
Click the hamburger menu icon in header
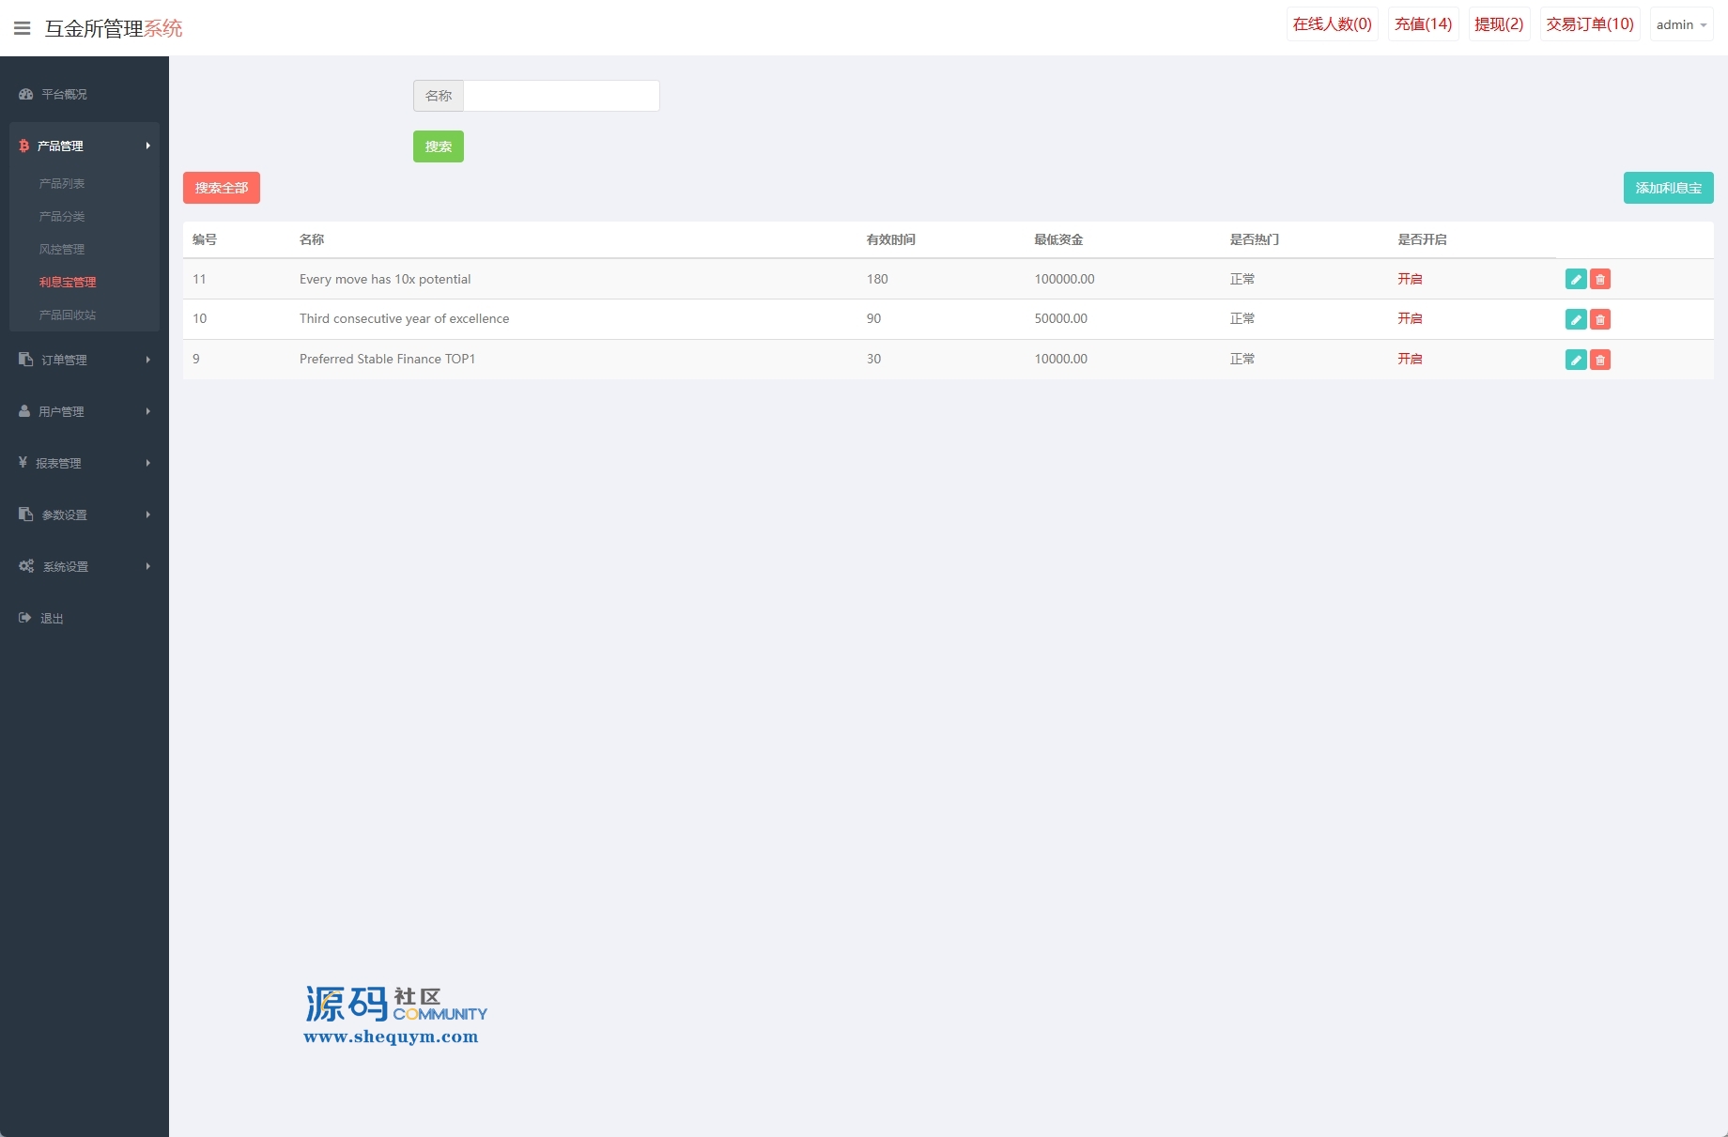pos(23,28)
